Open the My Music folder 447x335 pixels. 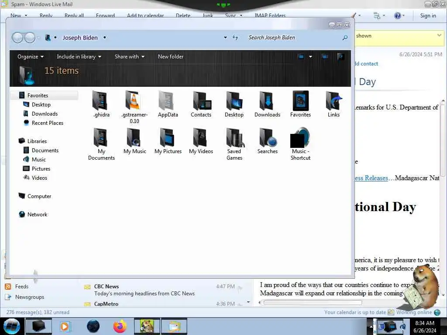coord(134,141)
